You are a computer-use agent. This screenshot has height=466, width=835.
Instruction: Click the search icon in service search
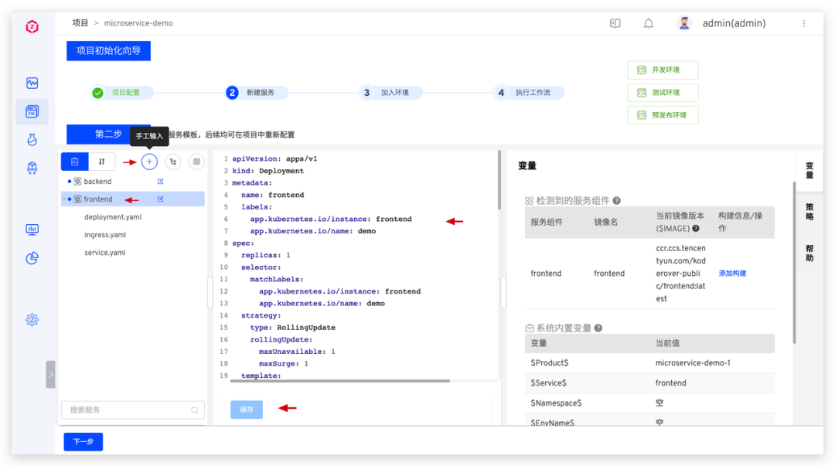194,410
